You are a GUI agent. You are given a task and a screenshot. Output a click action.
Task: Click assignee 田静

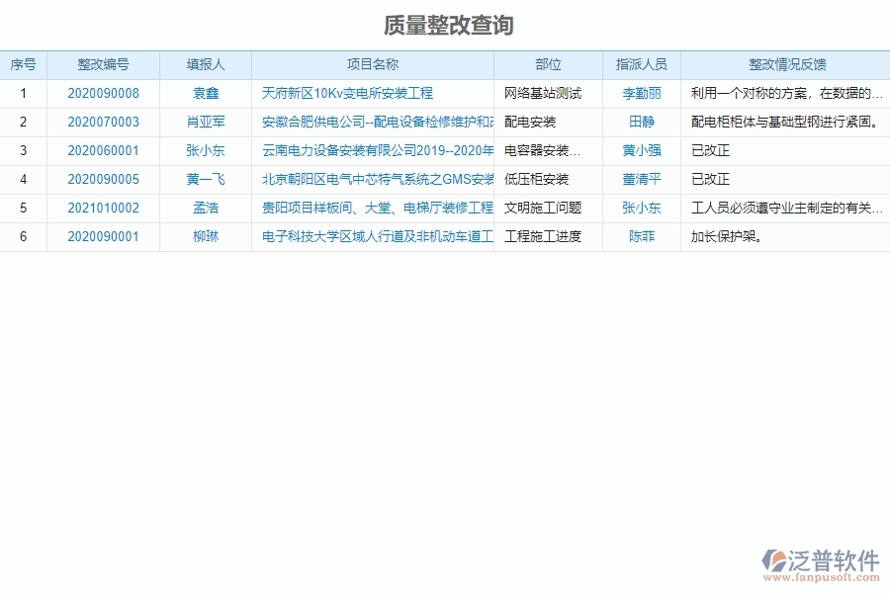pos(641,123)
